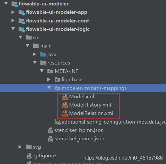
Task: Select the src folder name
Action: (x=36, y=38)
